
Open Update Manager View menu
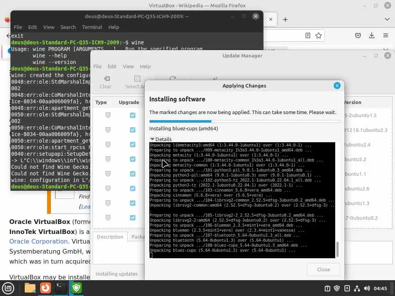tap(128, 66)
